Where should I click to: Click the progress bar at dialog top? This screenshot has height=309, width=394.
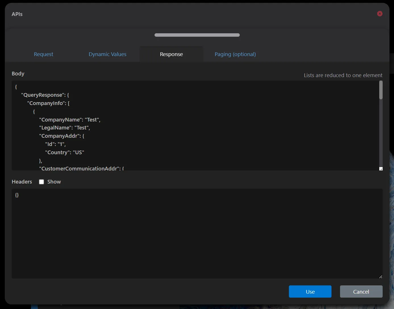coord(197,35)
